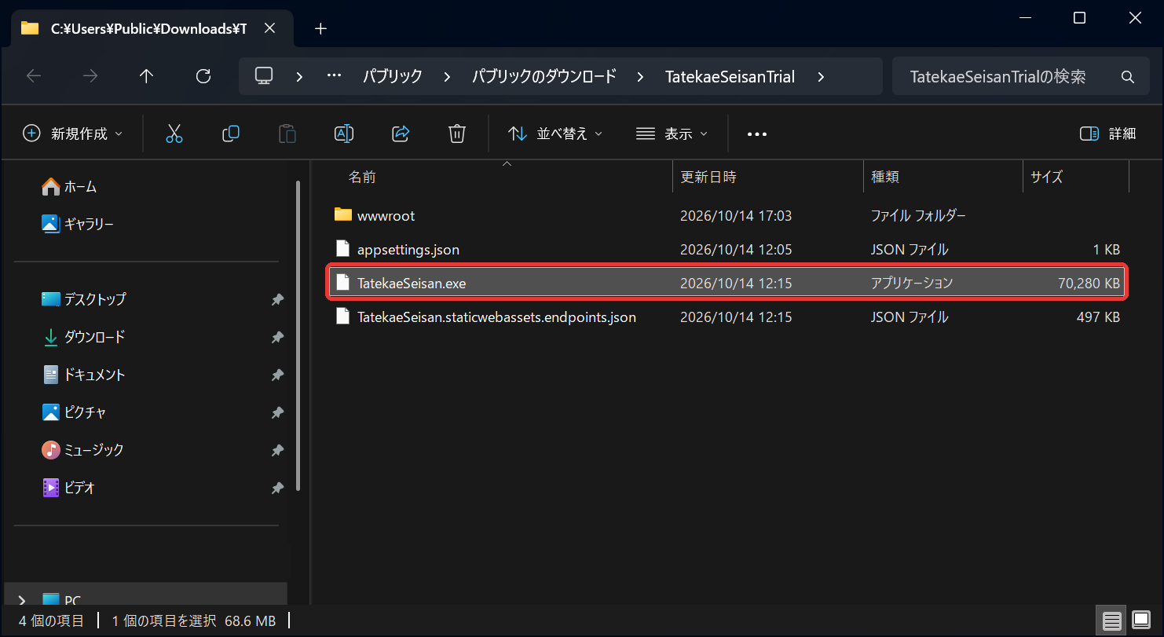Switch to details list view icon

[1112, 621]
